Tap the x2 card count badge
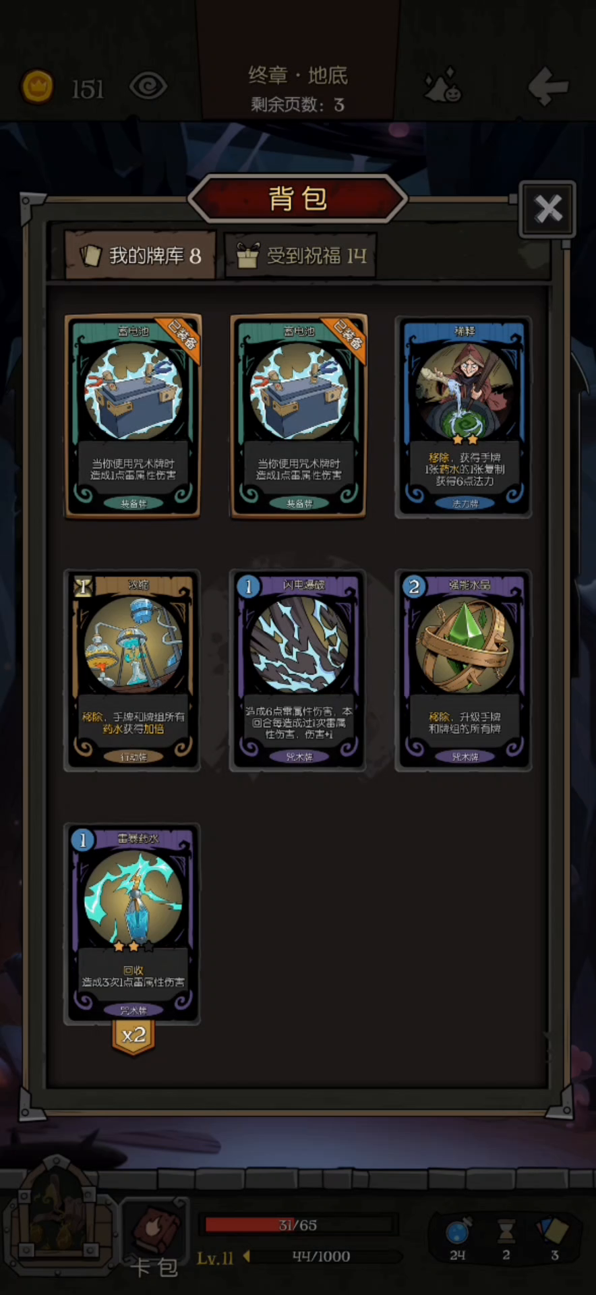This screenshot has width=596, height=1295. click(x=133, y=1036)
